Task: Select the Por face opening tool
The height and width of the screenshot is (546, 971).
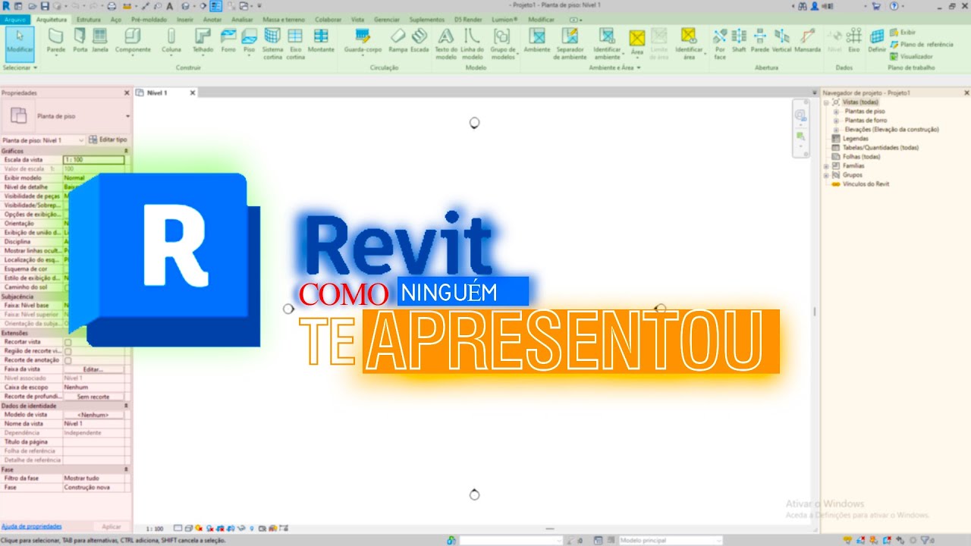Action: tap(720, 42)
